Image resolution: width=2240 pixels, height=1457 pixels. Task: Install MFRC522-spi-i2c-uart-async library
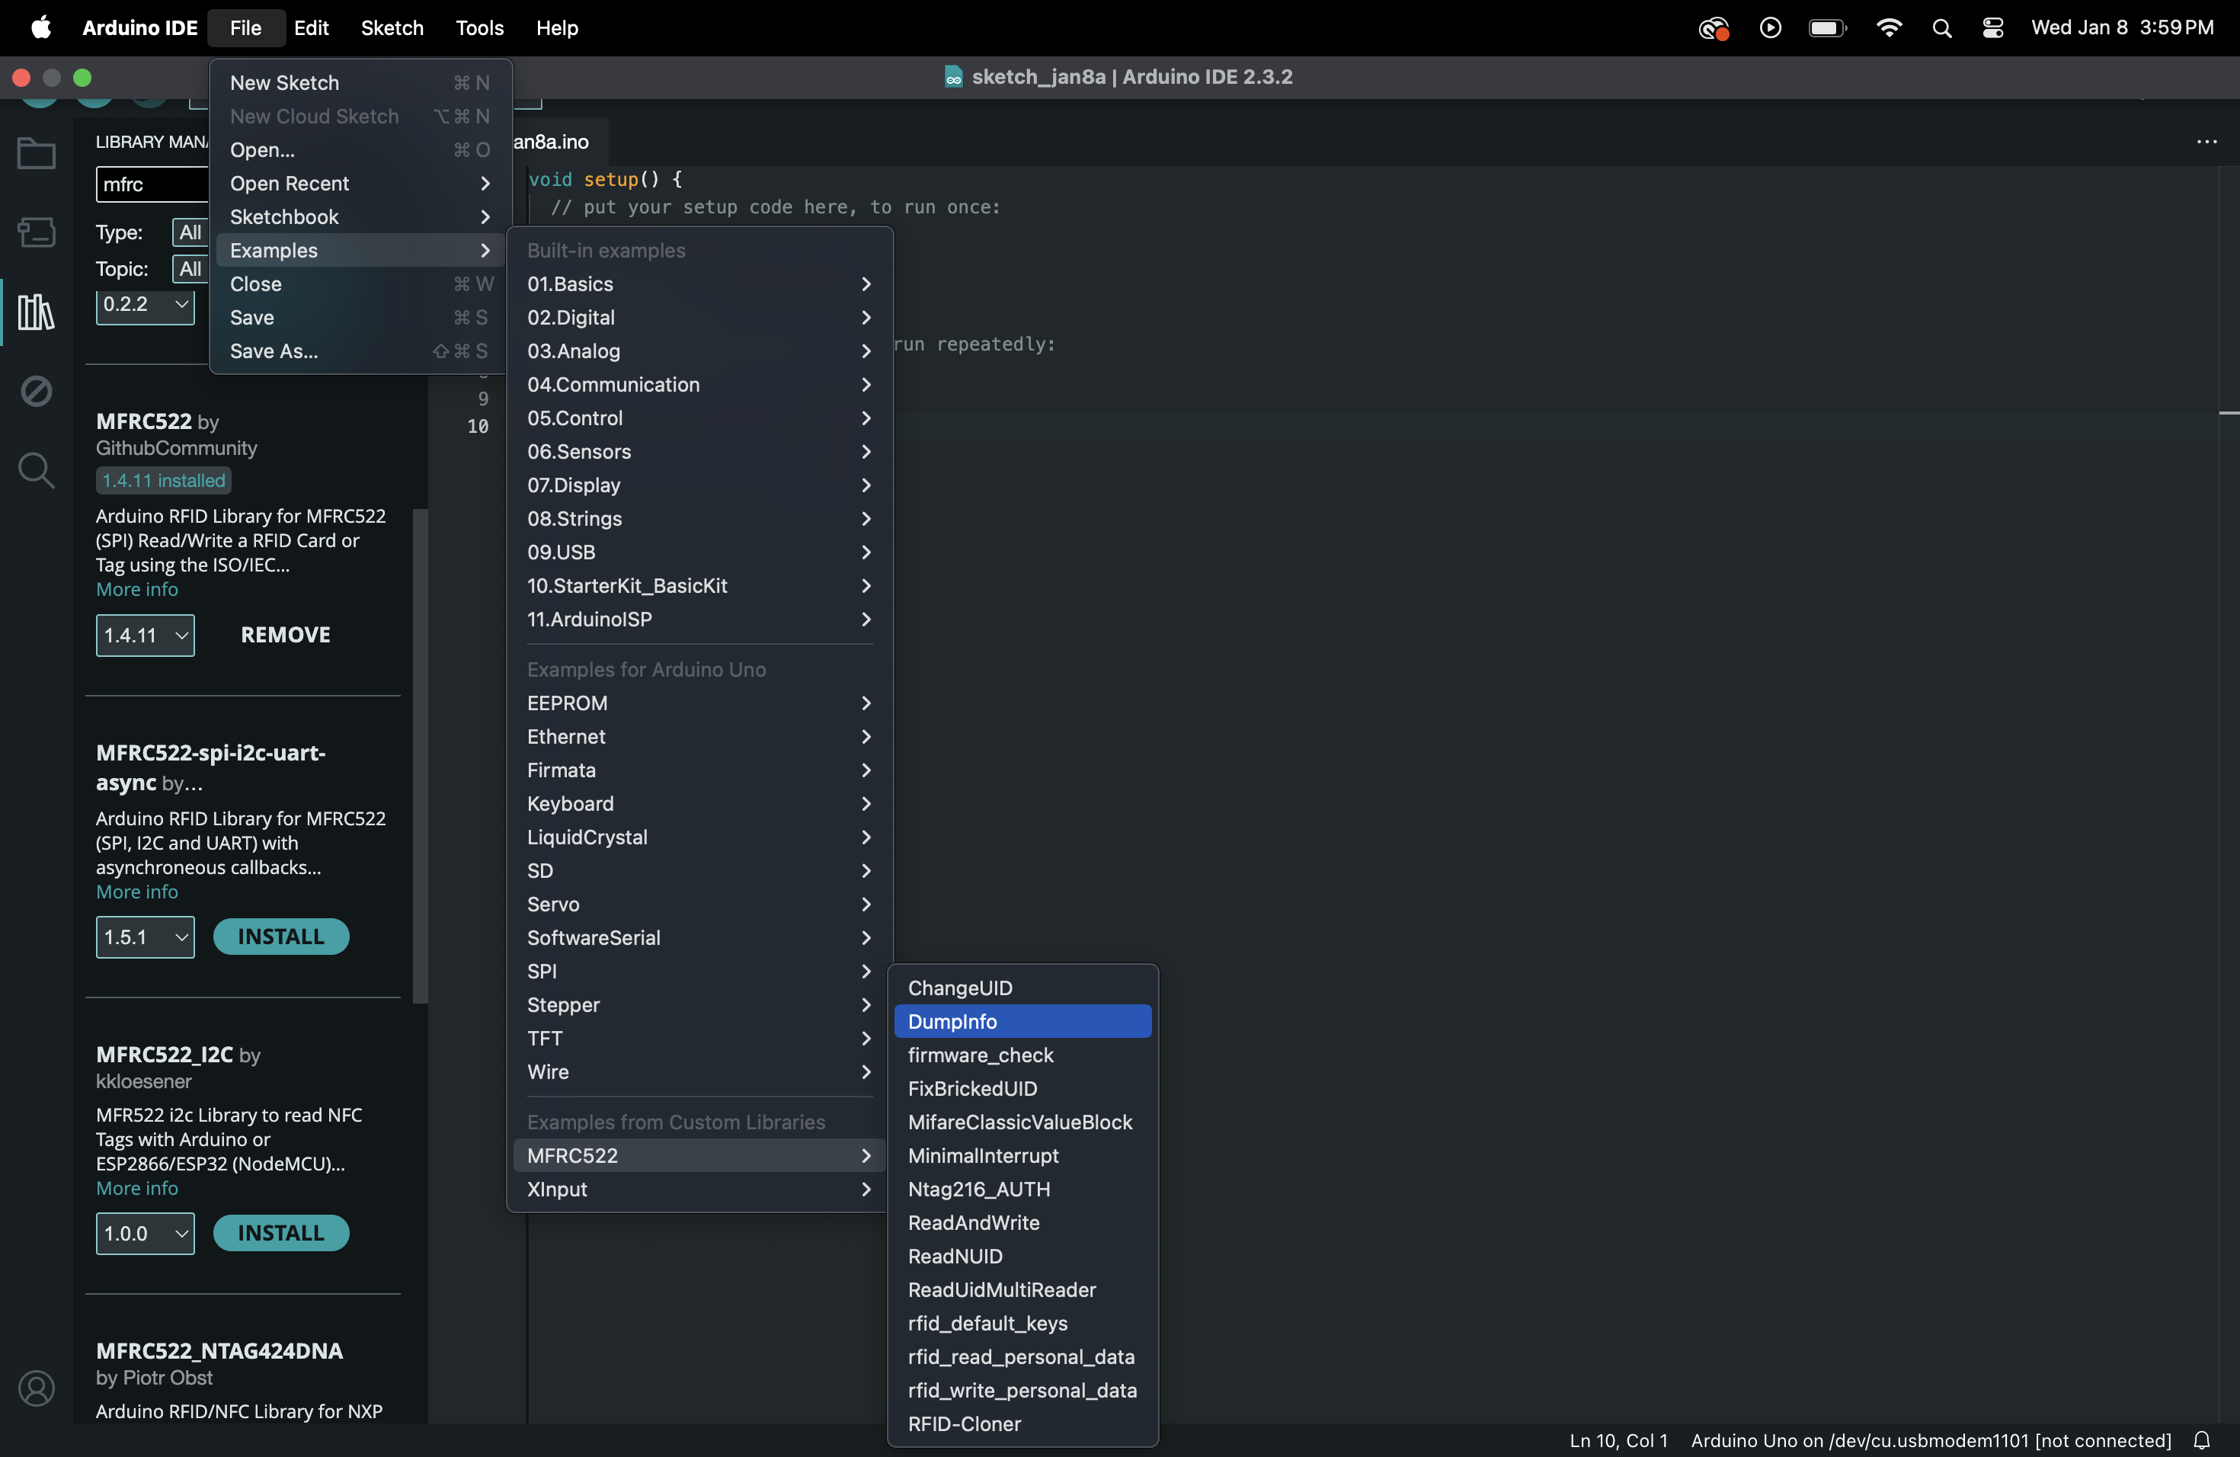[x=280, y=937]
